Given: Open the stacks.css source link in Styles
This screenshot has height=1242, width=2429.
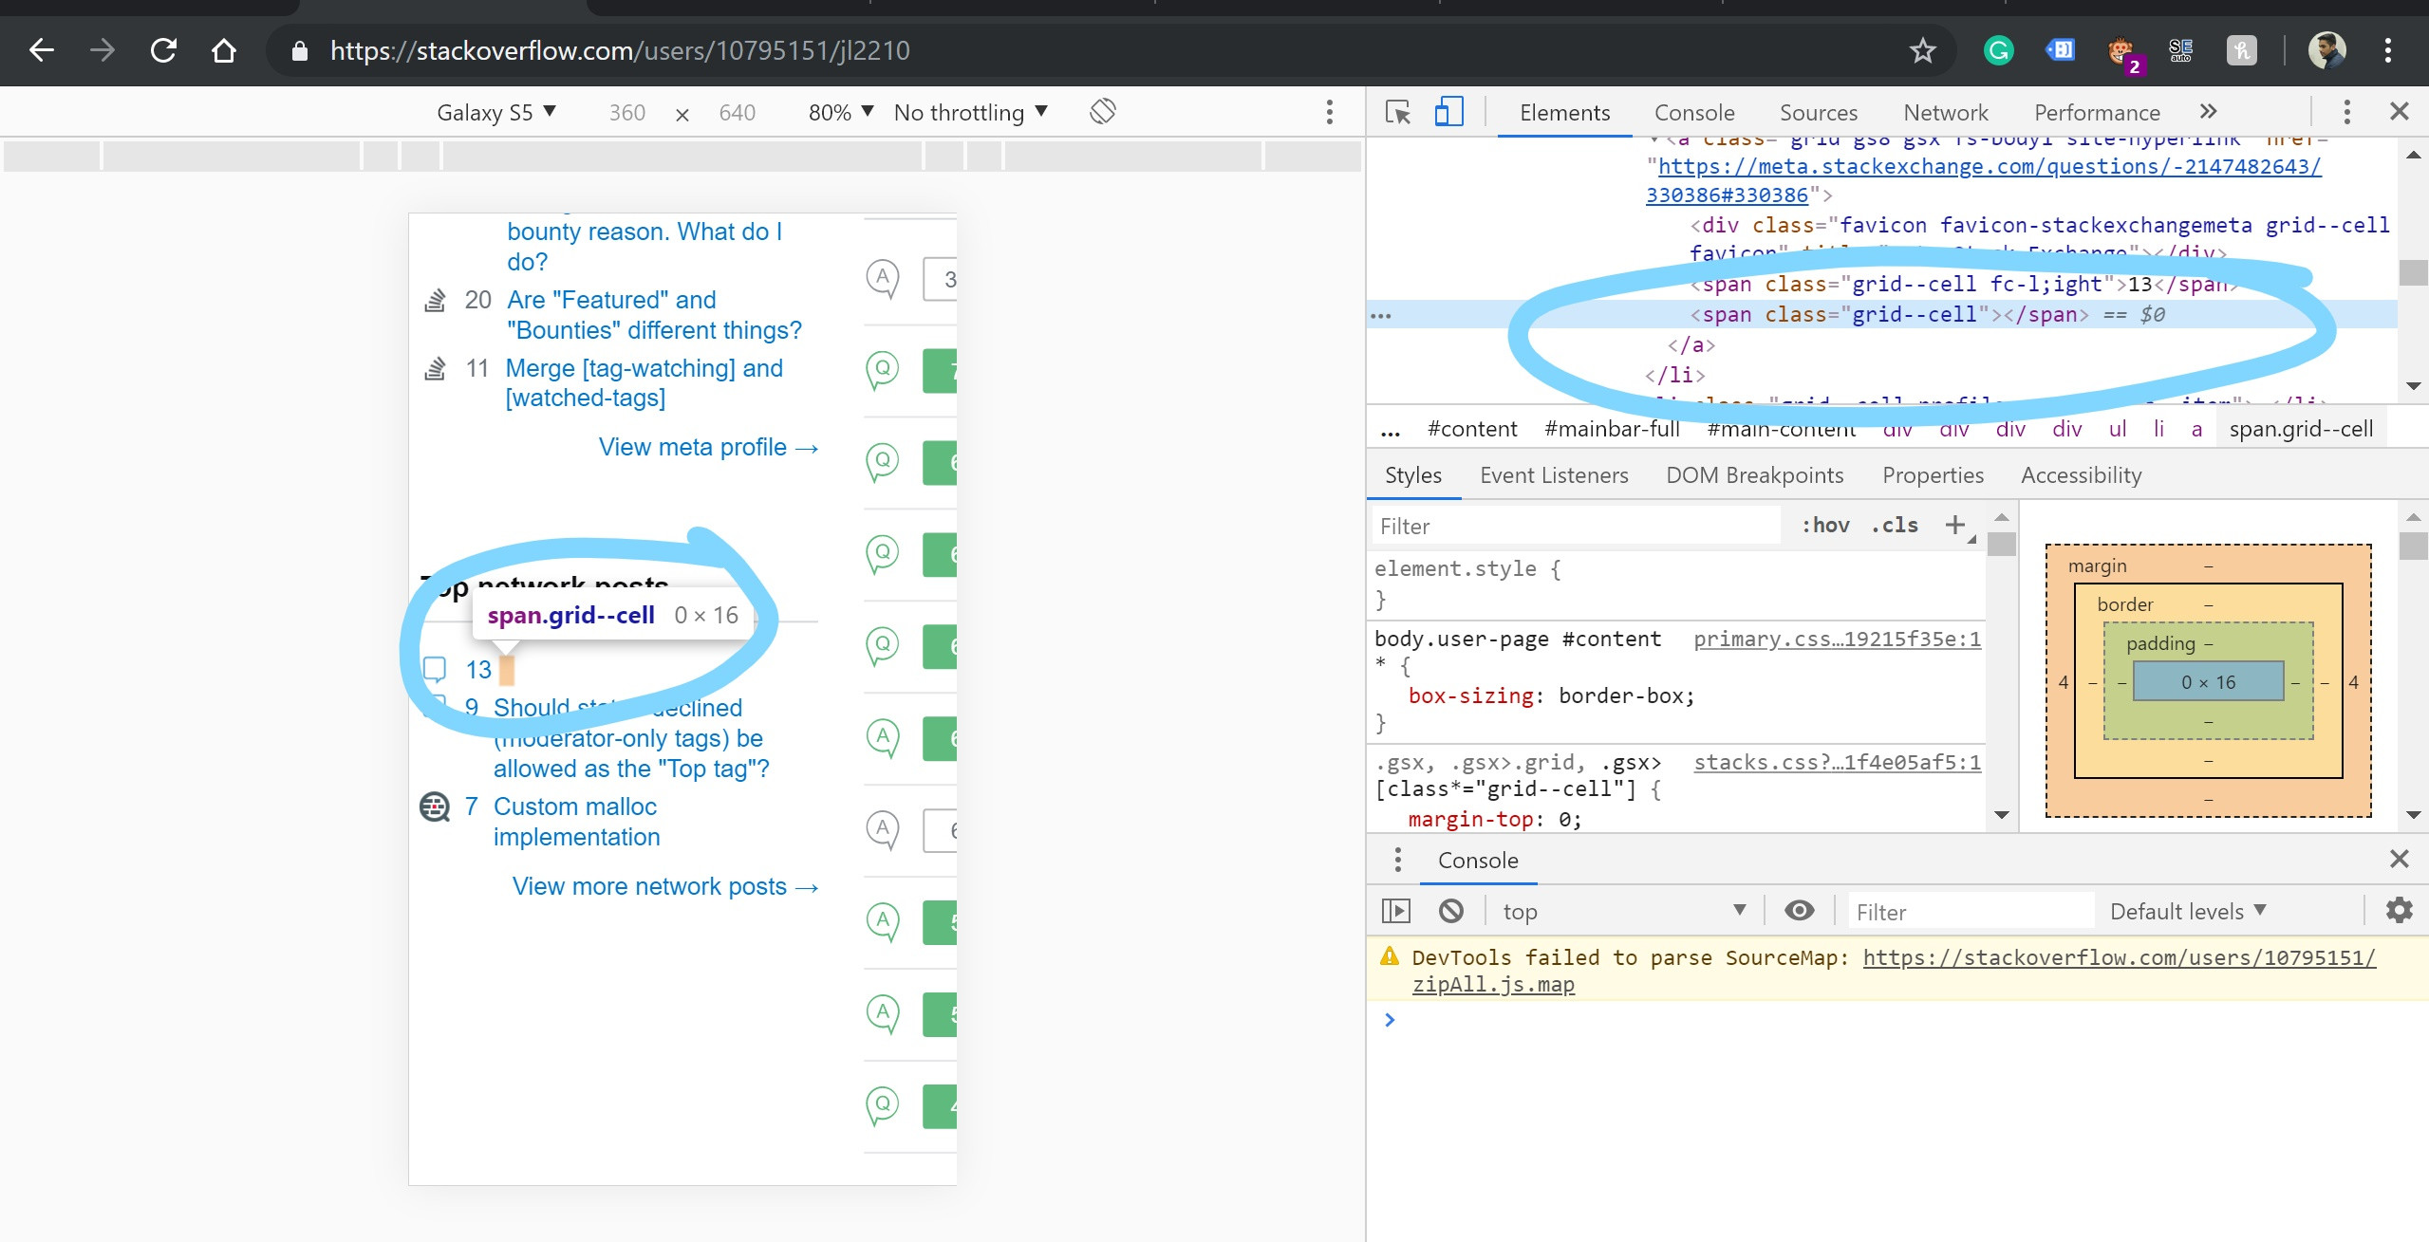Looking at the screenshot, I should coord(1837,762).
